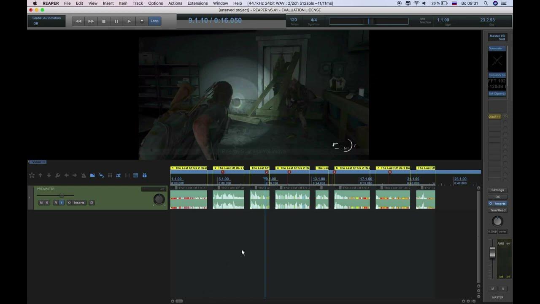540x304 pixels.
Task: Click the record transport button
Action: [x=142, y=21]
